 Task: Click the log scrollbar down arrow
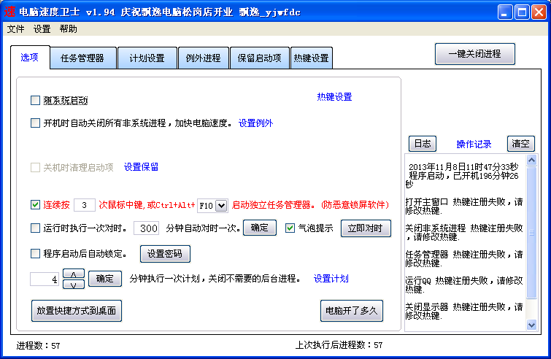click(531, 325)
